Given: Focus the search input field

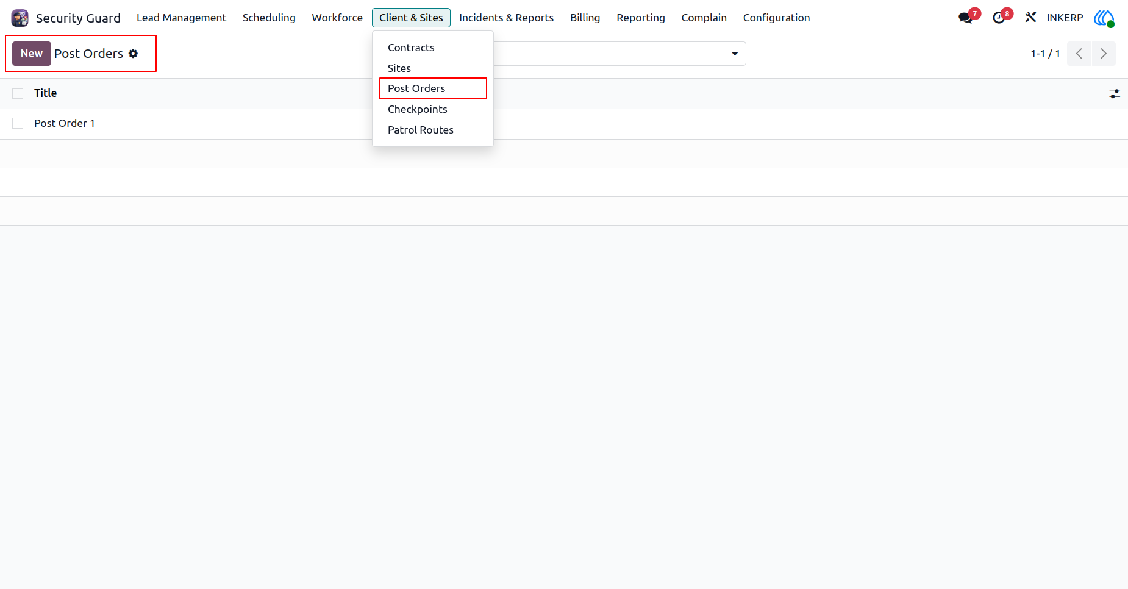Looking at the screenshot, I should coord(608,54).
